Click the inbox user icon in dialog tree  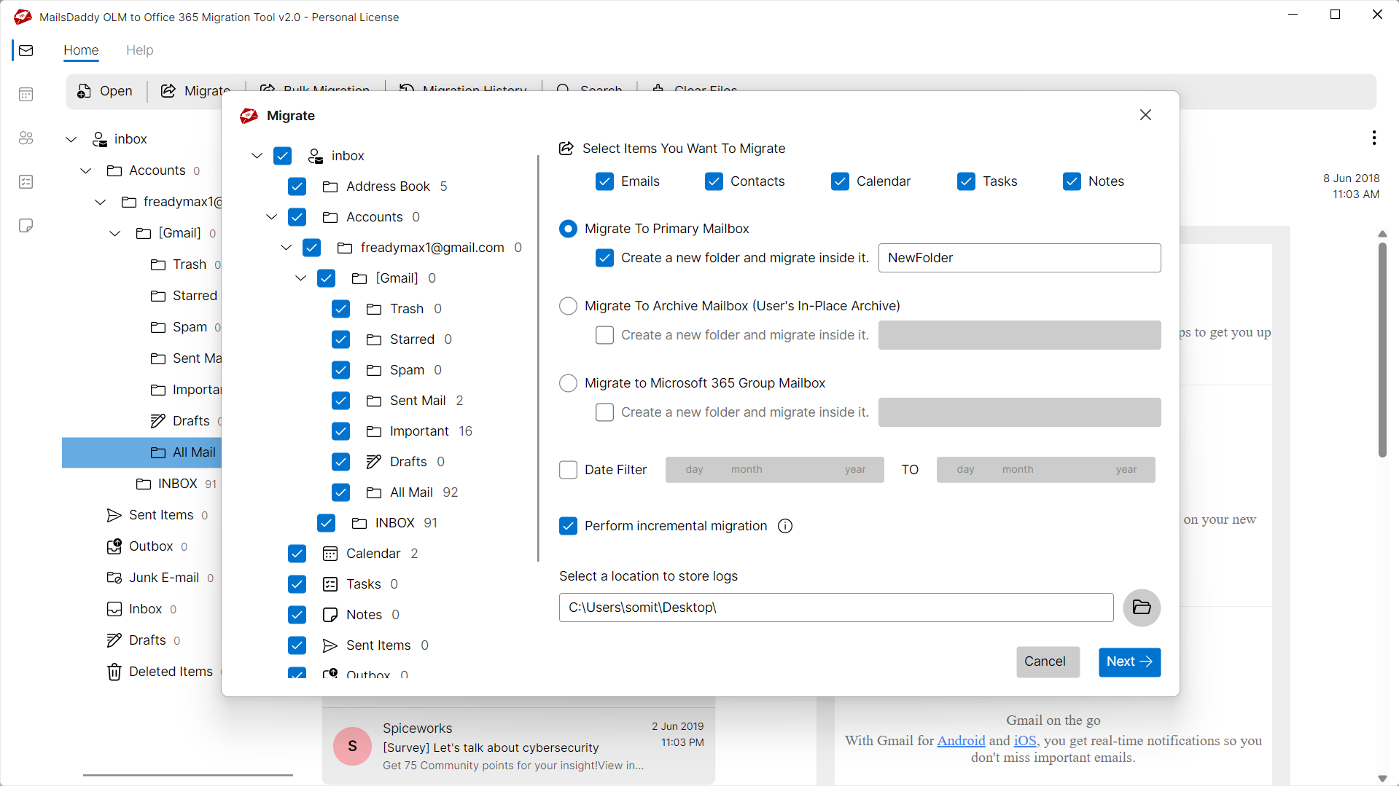316,156
